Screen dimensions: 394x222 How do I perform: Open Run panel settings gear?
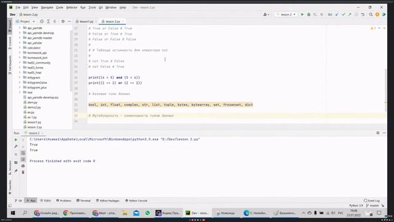(x=377, y=133)
